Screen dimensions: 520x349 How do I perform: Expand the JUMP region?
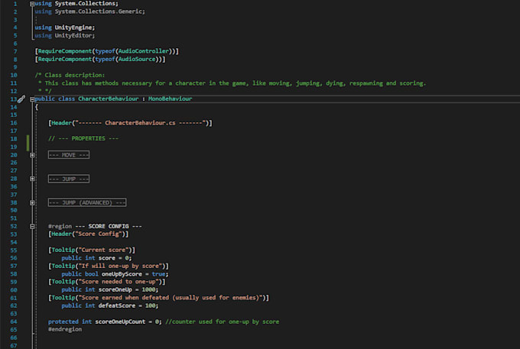point(32,179)
